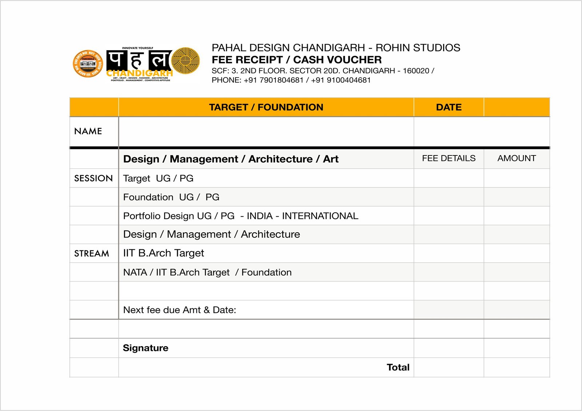Select the Target UG / PG row
This screenshot has height=411, width=582.
coord(158,178)
